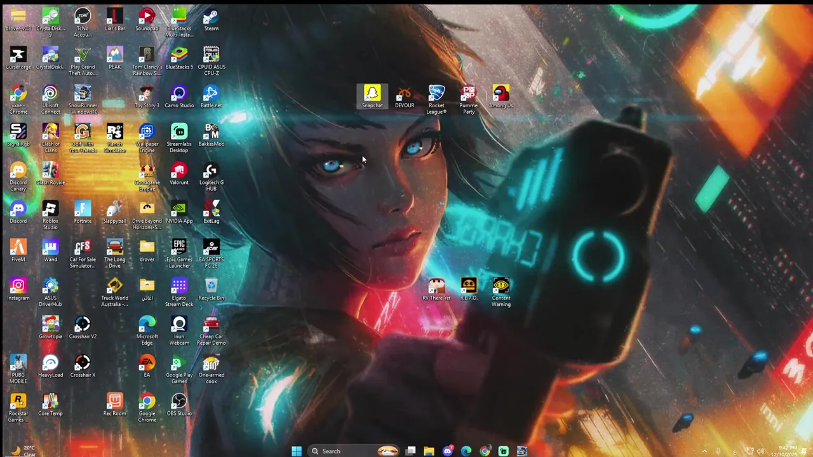Select the R.E.P.O. game icon
The image size is (813, 457).
(469, 289)
